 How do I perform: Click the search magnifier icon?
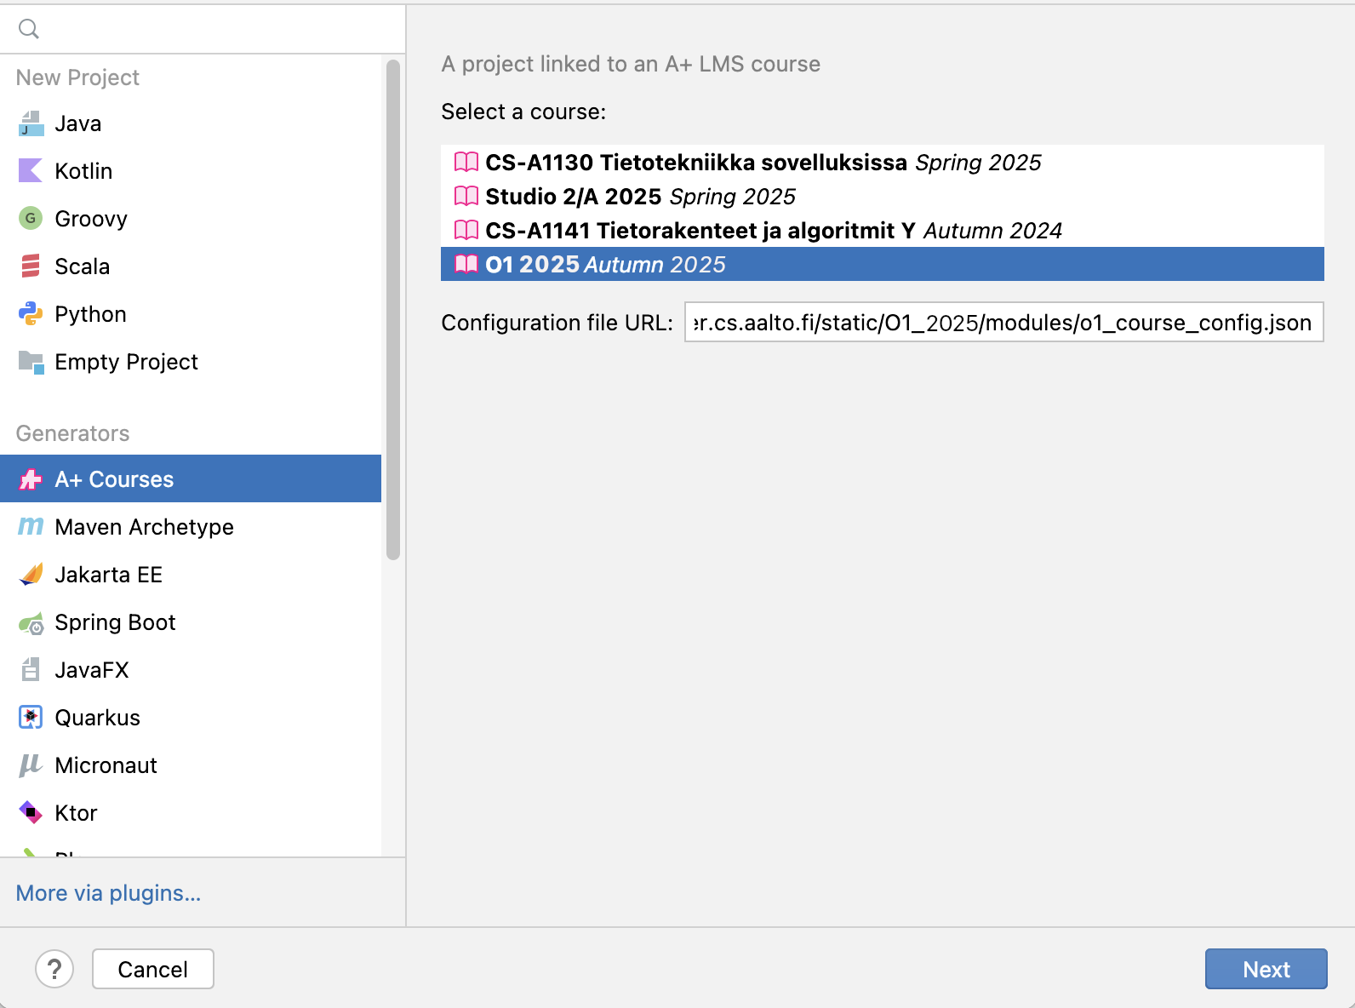(x=29, y=29)
